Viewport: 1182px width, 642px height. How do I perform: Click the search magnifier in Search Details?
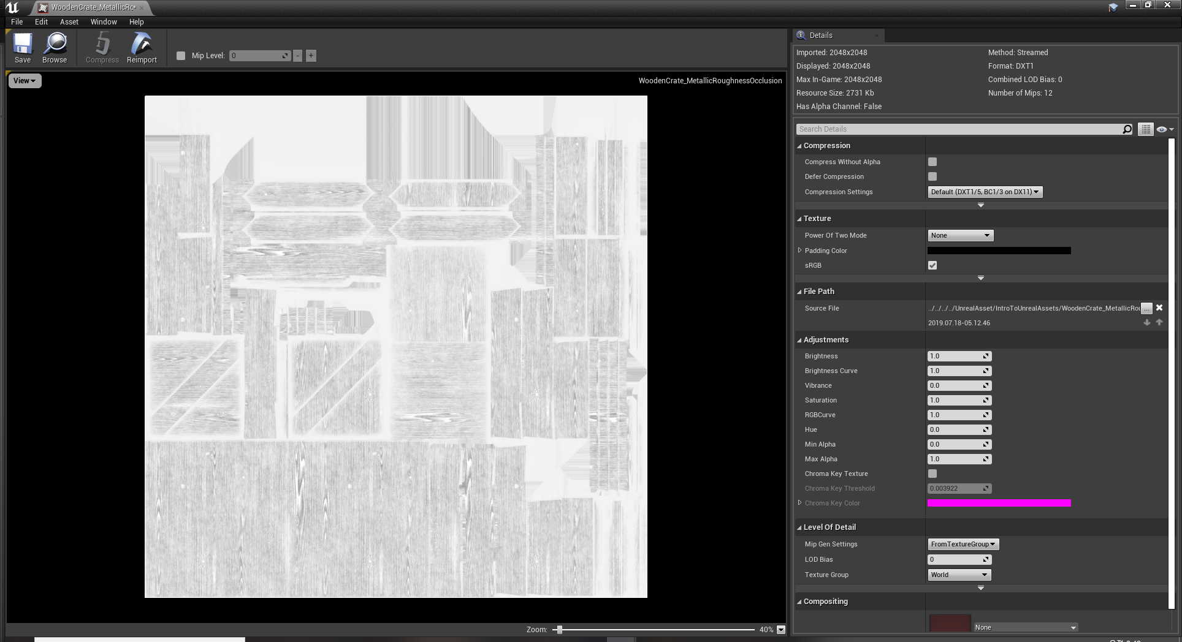(x=1127, y=129)
